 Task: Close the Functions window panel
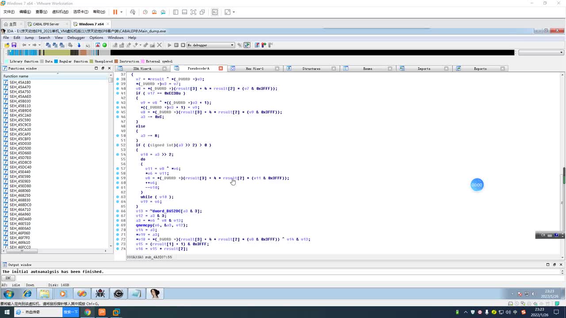click(109, 68)
